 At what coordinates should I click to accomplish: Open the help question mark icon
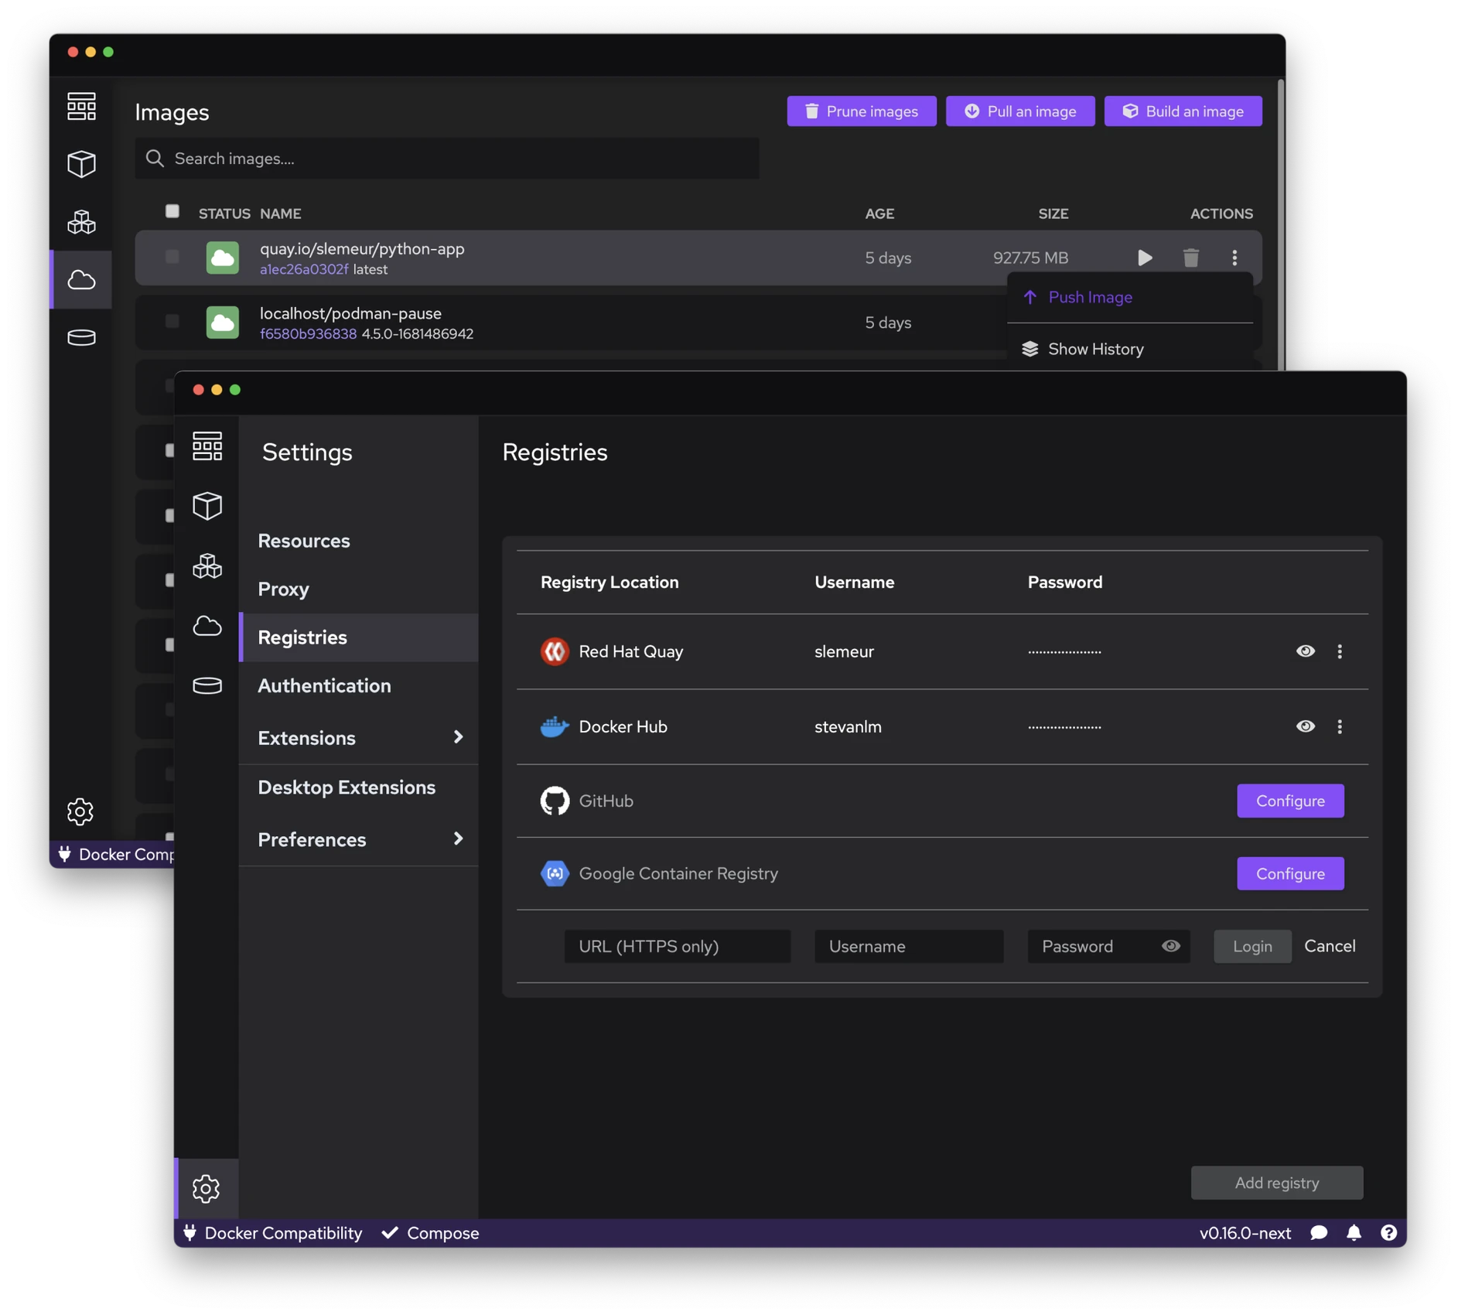coord(1388,1233)
